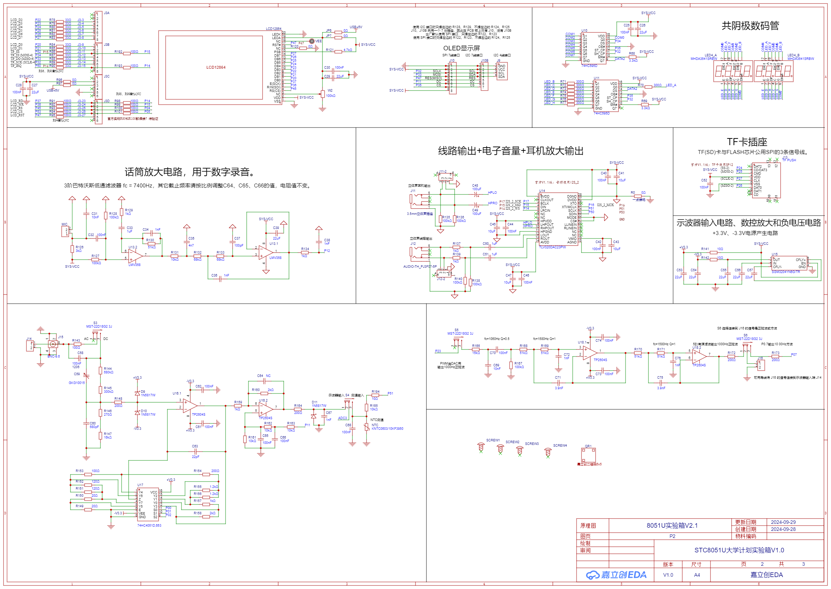Click the TF卡插座 section heading
Image resolution: width=831 pixels, height=589 pixels.
746,142
